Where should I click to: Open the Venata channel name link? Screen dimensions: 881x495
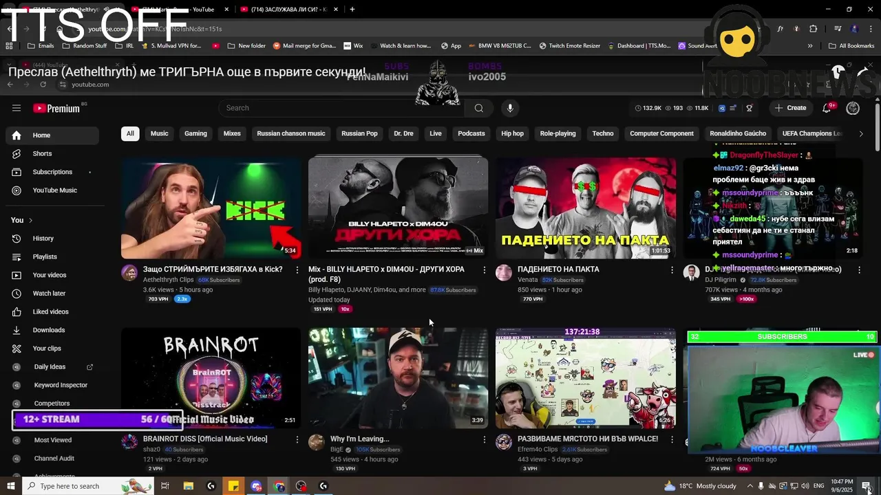pyautogui.click(x=527, y=280)
